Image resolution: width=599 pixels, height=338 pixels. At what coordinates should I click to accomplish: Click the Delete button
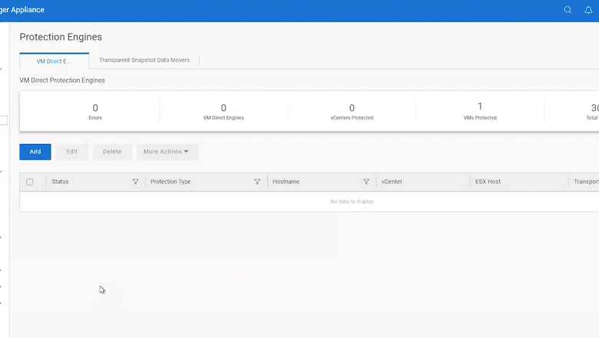(112, 152)
